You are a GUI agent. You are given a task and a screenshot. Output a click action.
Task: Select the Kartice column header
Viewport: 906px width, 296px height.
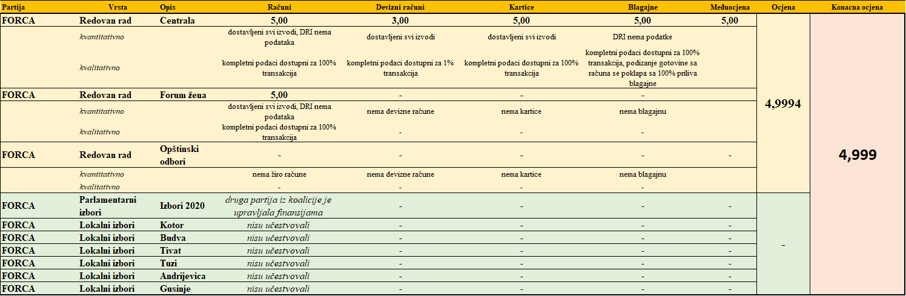[521, 7]
